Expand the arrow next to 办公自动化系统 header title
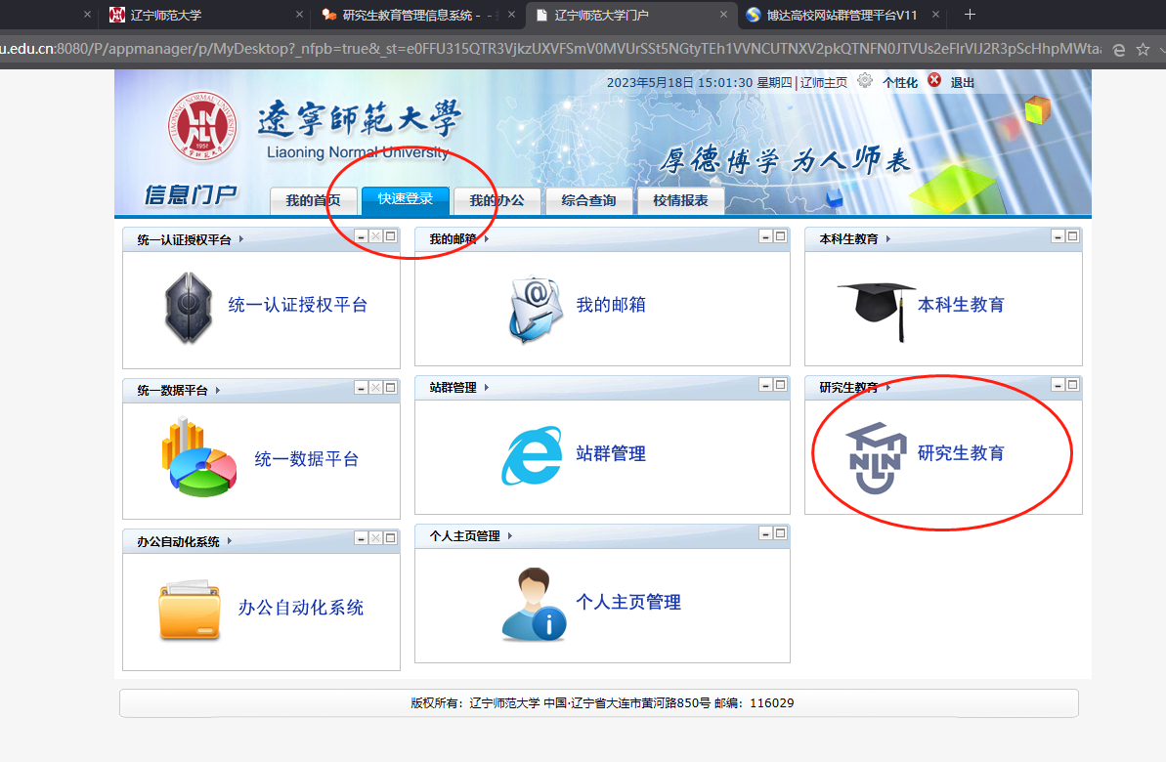The image size is (1166, 762). coord(229,541)
